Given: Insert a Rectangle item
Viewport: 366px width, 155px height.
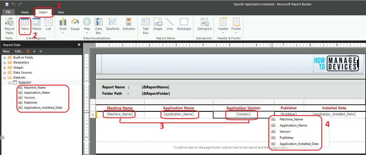Looking at the screenshot, I should tap(184, 24).
